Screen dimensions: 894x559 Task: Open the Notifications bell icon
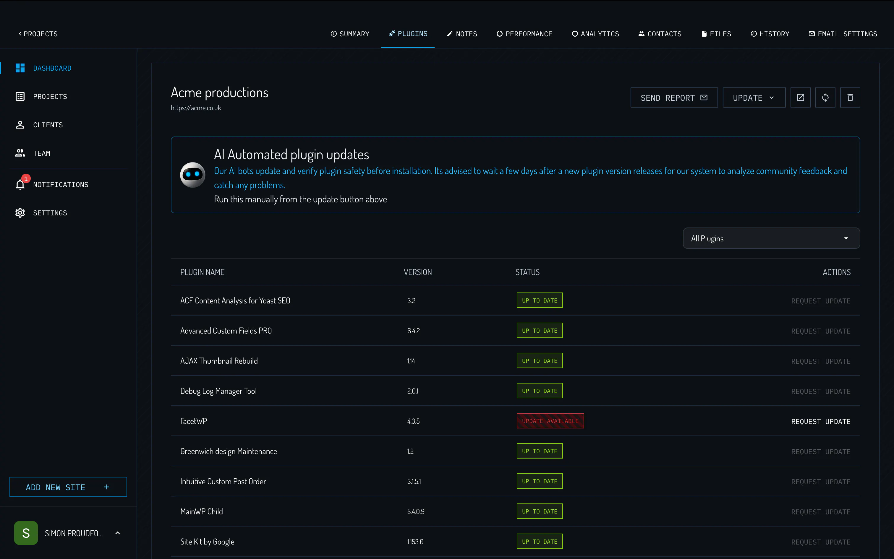point(20,184)
